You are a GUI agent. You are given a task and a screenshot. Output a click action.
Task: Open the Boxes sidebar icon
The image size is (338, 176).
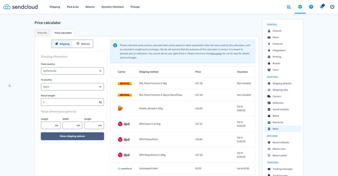270,116
